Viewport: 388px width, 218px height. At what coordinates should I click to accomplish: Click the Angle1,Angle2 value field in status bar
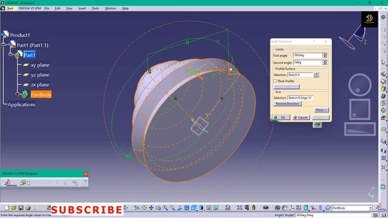coord(333,216)
